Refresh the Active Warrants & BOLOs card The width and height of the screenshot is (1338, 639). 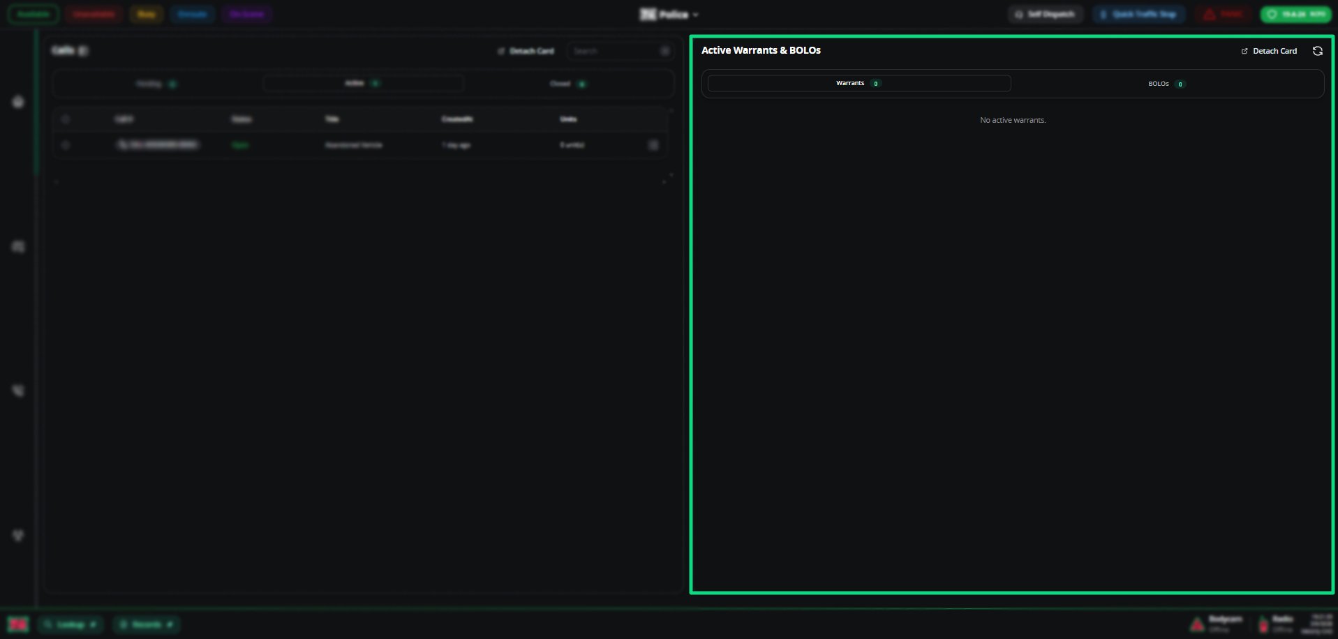pos(1317,51)
